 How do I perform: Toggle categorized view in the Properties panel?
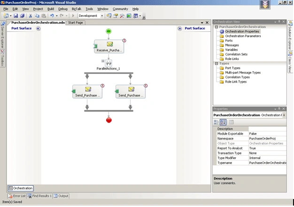216,123
